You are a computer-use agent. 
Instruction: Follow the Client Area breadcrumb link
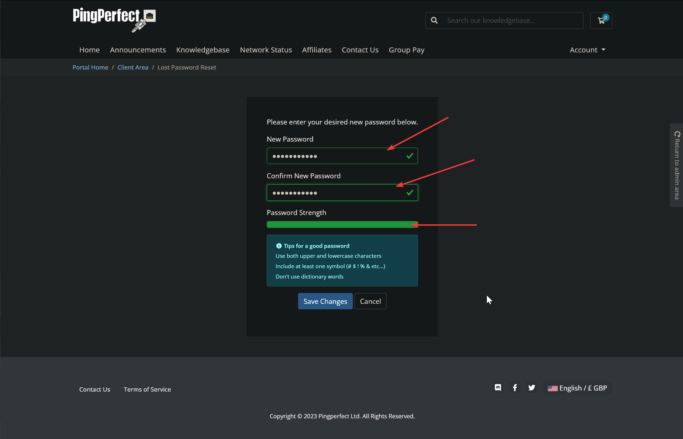[x=133, y=67]
